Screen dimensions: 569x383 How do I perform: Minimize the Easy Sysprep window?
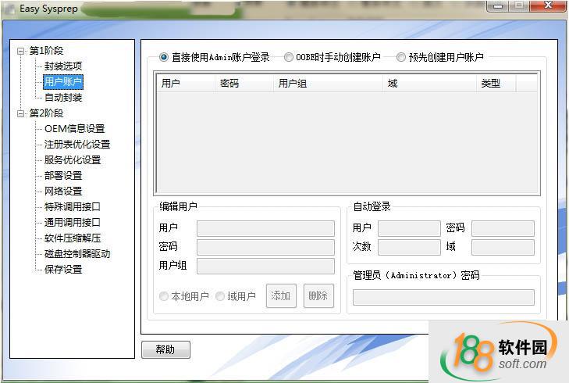pyautogui.click(x=498, y=5)
